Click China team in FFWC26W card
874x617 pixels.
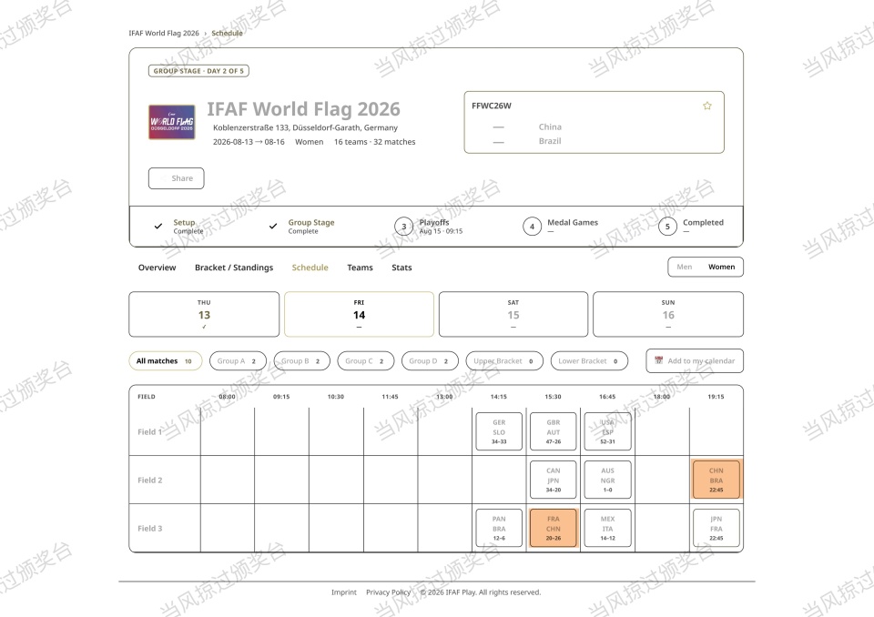pos(550,127)
